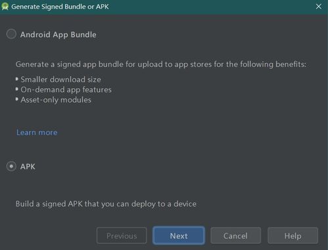Click bullet marker before Asset-only modules
The height and width of the screenshot is (250, 328).
pos(17,99)
